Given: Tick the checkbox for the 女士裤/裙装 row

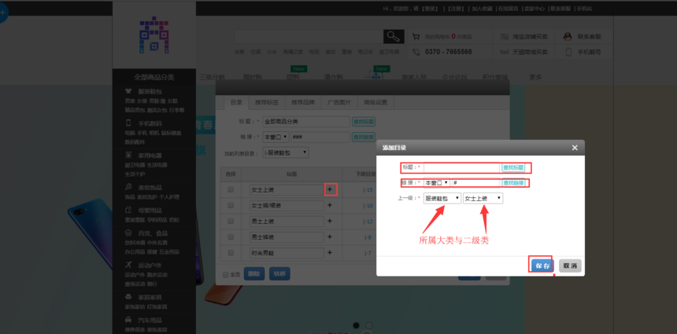Looking at the screenshot, I should click(231, 206).
